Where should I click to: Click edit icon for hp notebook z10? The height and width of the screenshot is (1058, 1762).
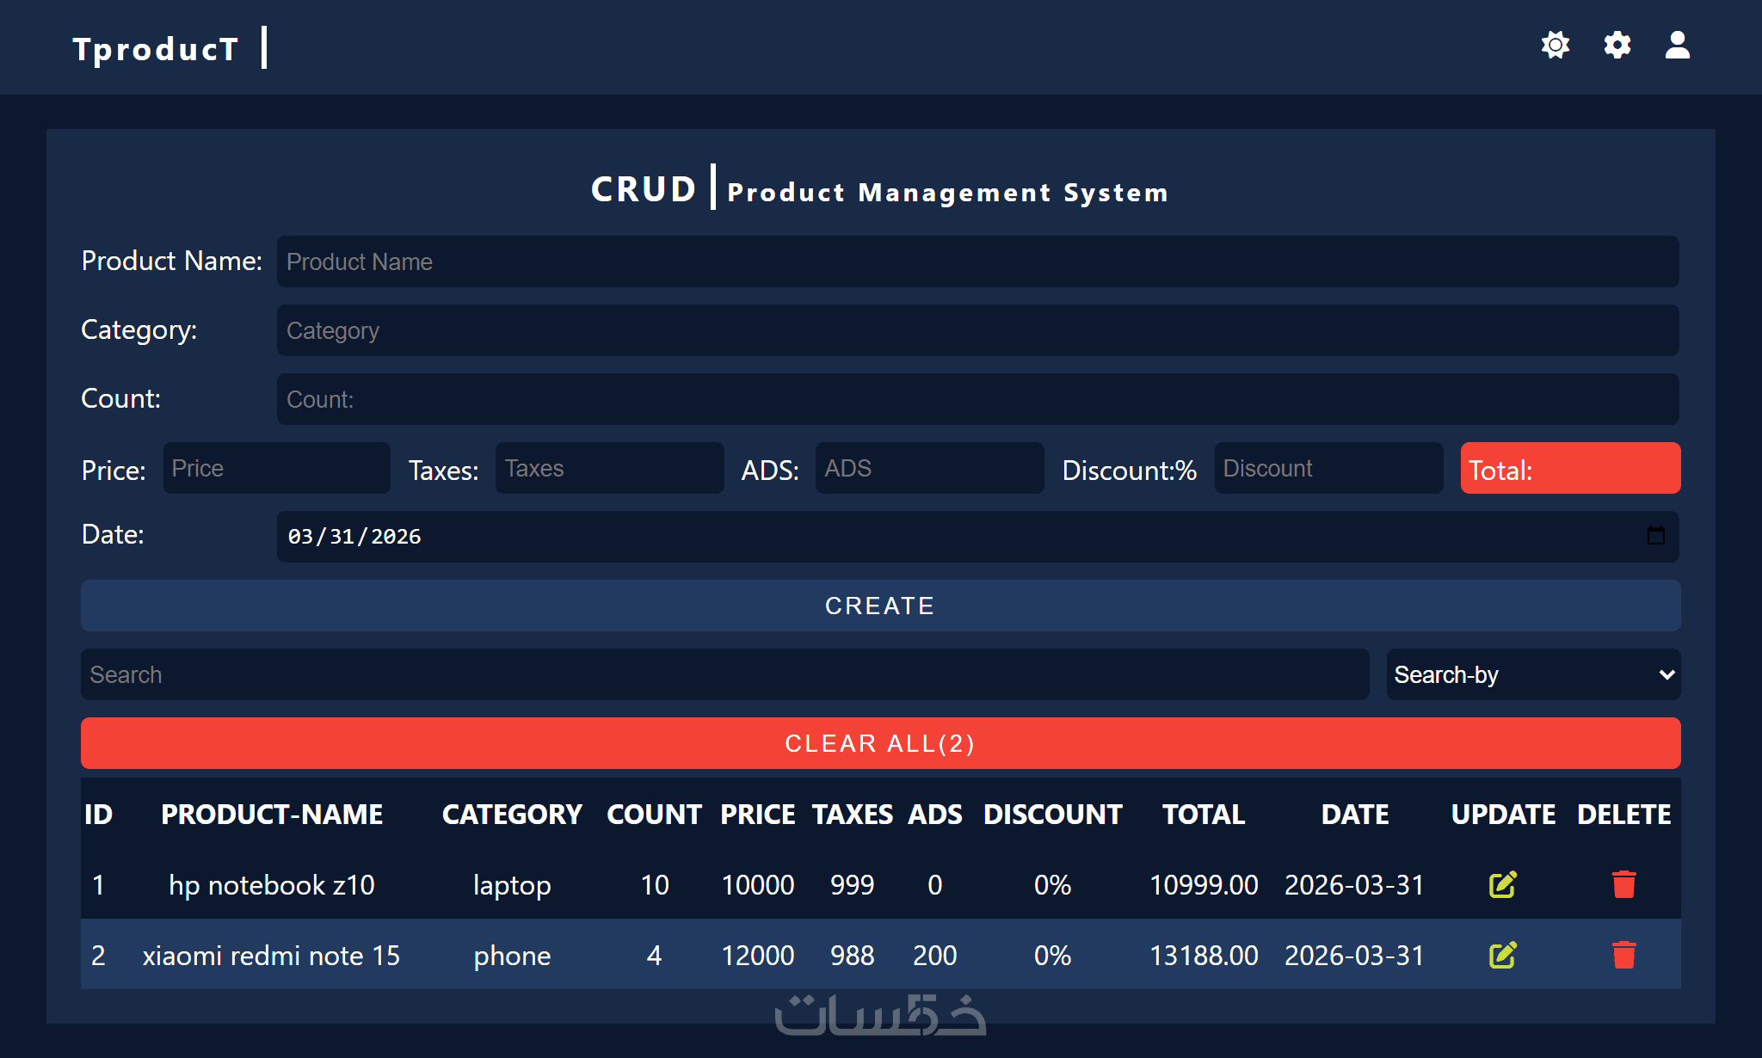(1502, 884)
